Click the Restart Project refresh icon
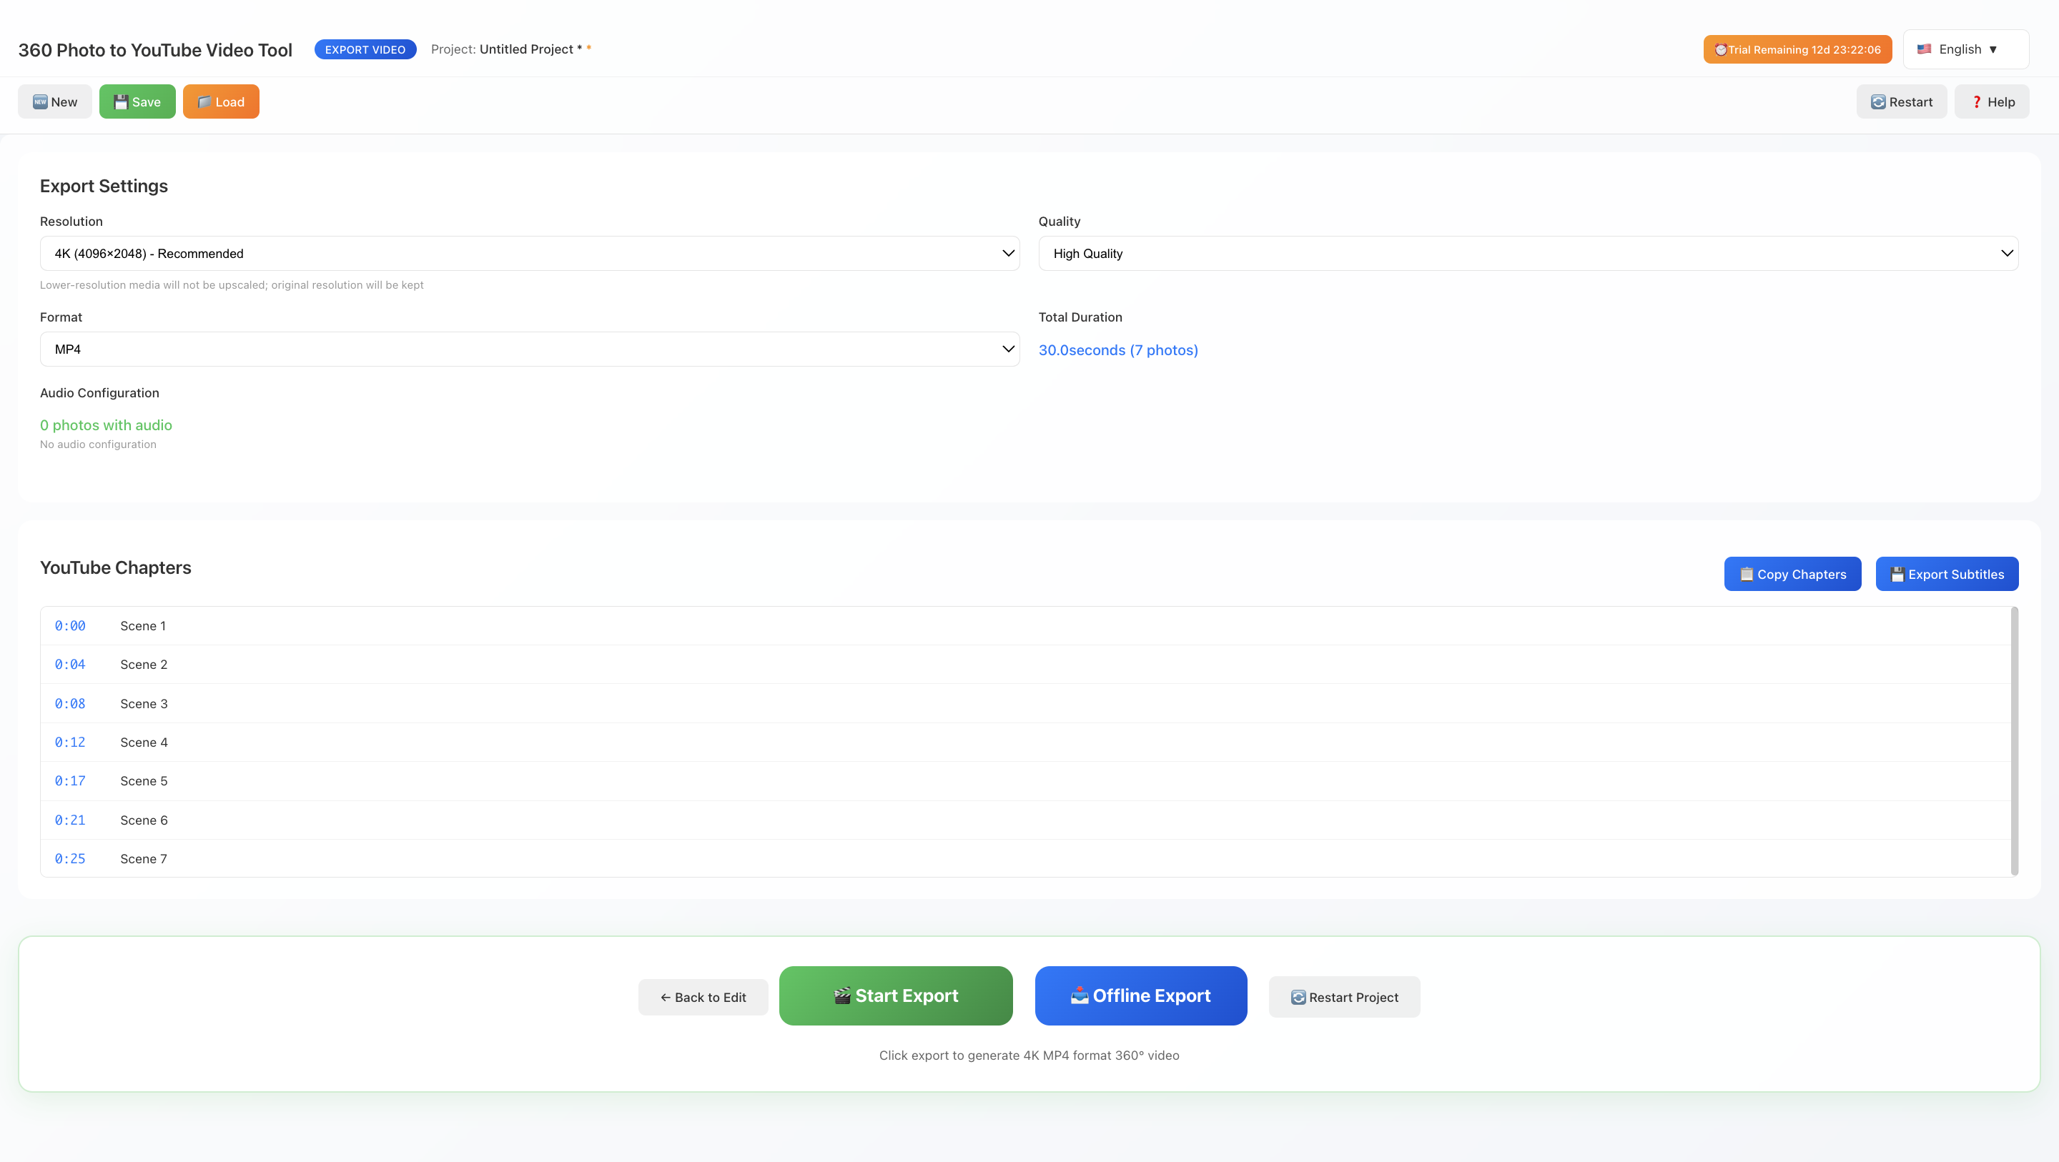The height and width of the screenshot is (1162, 2059). pos(1298,998)
